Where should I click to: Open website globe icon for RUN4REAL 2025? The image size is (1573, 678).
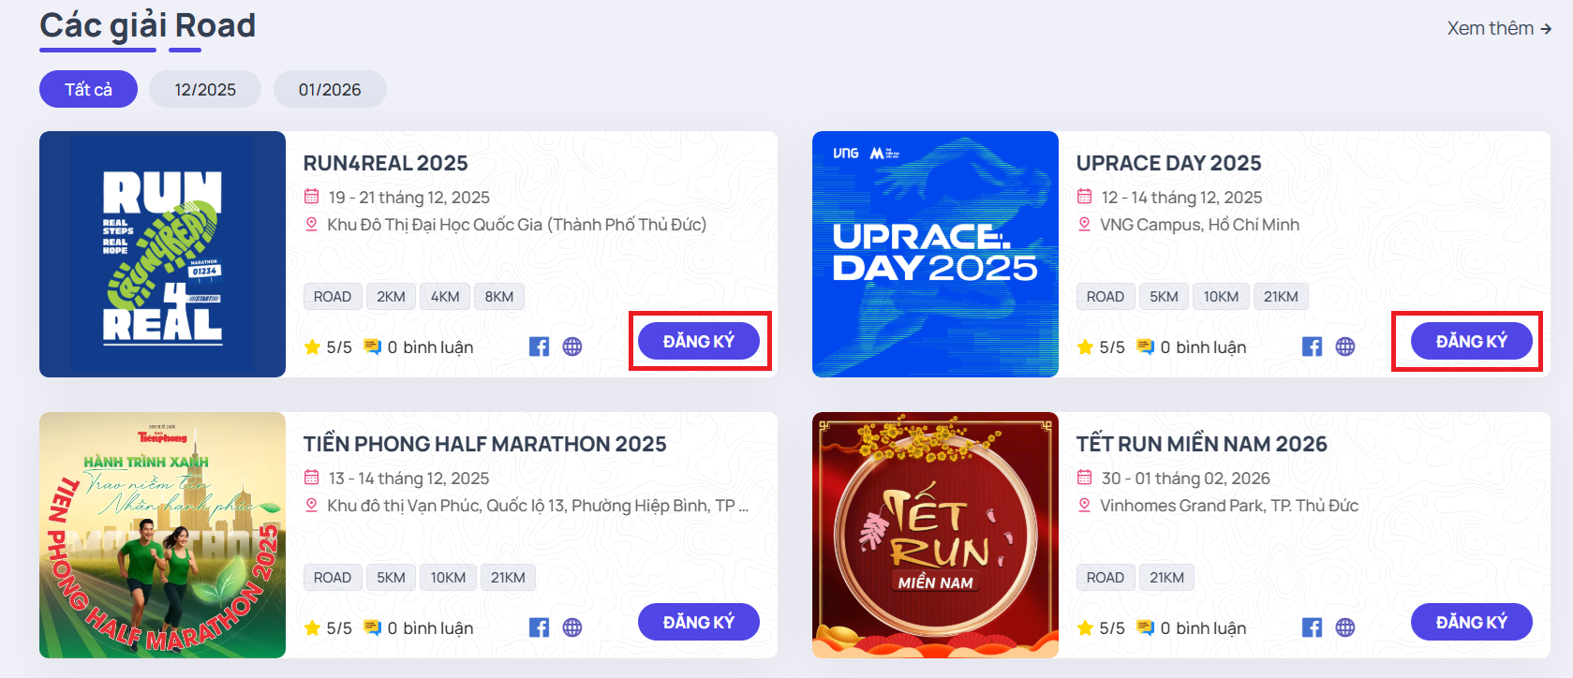tap(572, 346)
